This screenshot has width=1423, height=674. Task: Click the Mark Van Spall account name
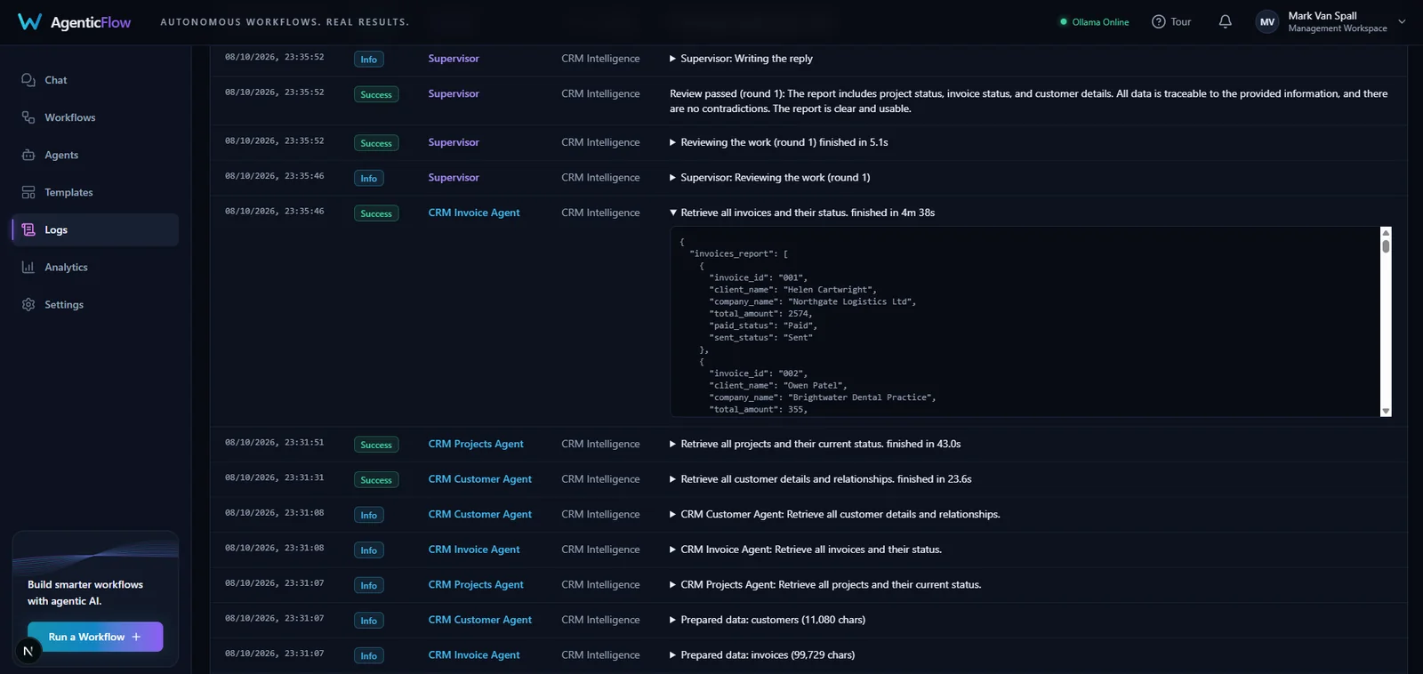(x=1323, y=16)
